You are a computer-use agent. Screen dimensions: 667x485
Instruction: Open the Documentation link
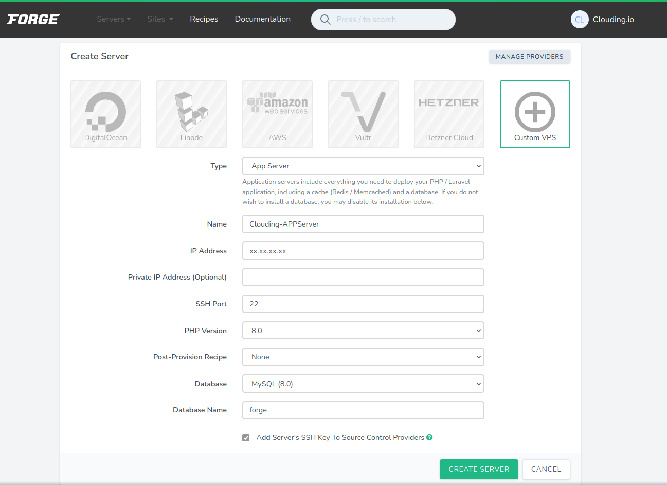click(263, 19)
